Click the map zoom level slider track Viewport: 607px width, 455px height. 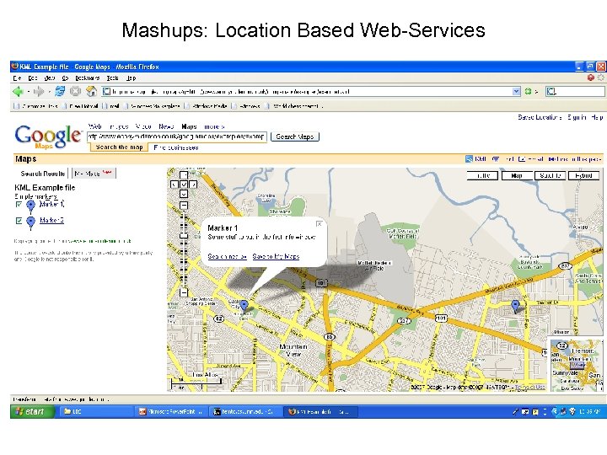(x=184, y=249)
